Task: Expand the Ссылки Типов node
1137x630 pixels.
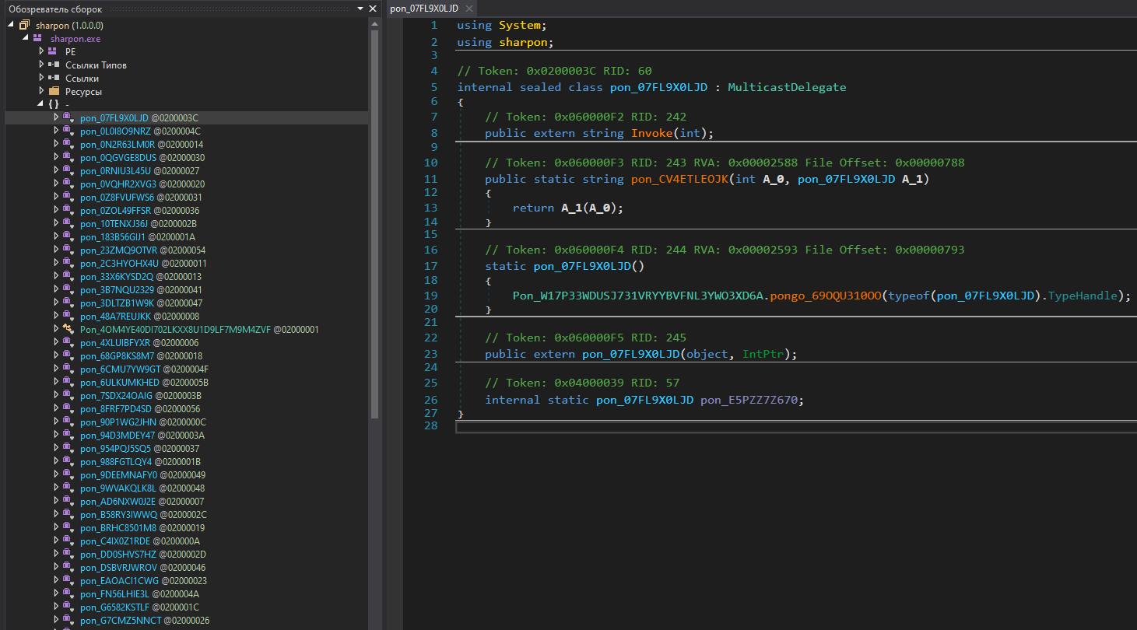Action: tap(41, 65)
